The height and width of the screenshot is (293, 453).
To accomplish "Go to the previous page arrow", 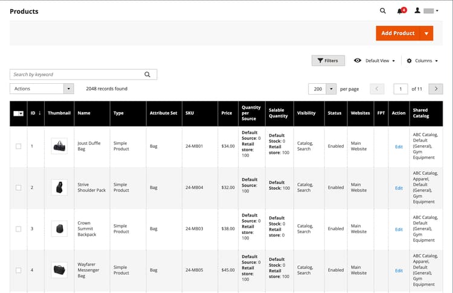I will coord(377,89).
